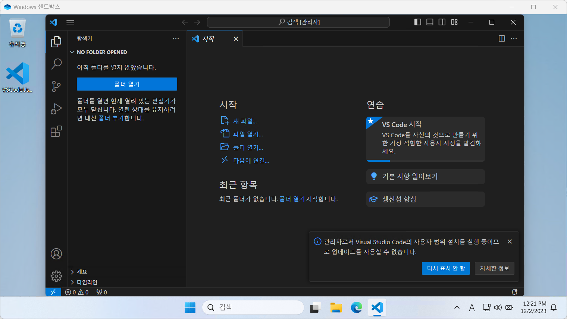Image resolution: width=567 pixels, height=319 pixels.
Task: Click the 폴더 추가 link in sidebar
Action: pyautogui.click(x=111, y=118)
